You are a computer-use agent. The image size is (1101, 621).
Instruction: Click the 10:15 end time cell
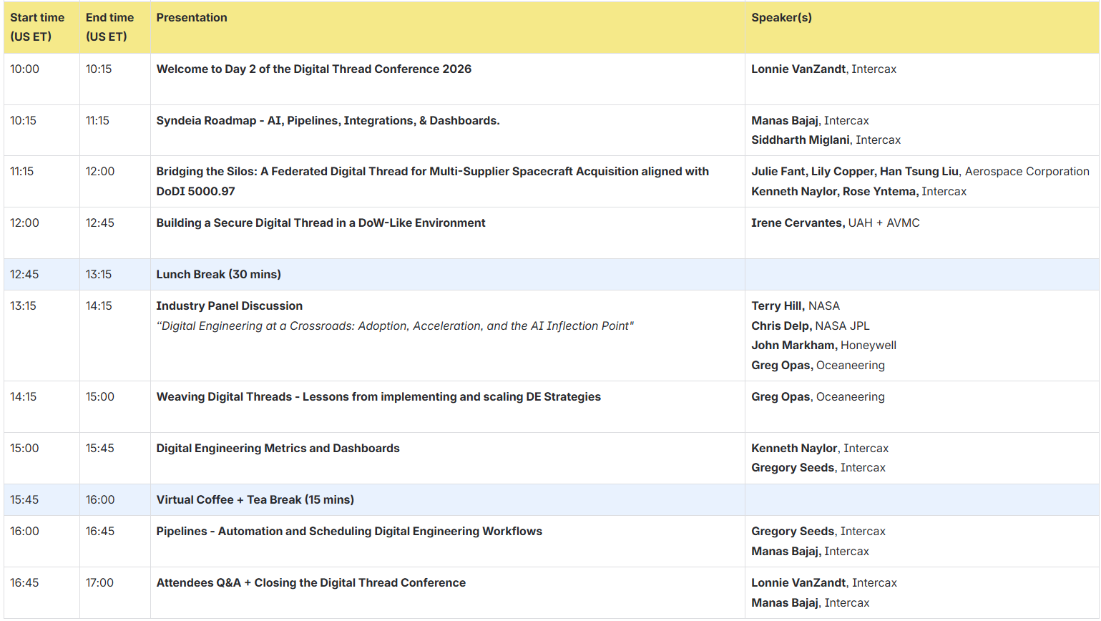click(x=115, y=79)
